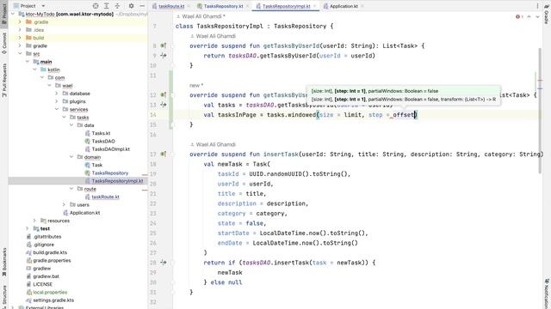Click the suspend call gutter icon on line 13

coord(164,105)
